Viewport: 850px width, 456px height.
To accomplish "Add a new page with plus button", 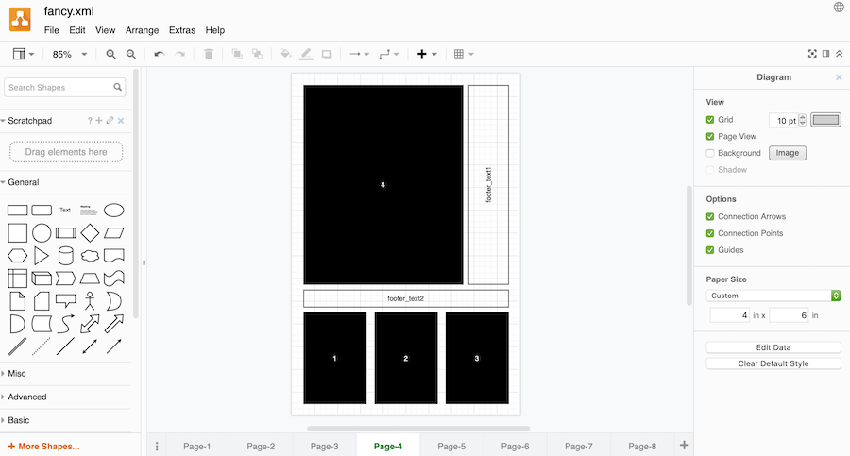I will tap(684, 446).
